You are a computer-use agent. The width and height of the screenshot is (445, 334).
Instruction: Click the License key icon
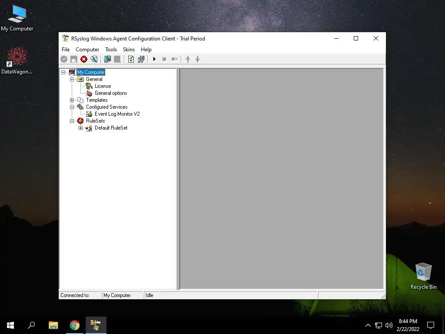click(89, 86)
